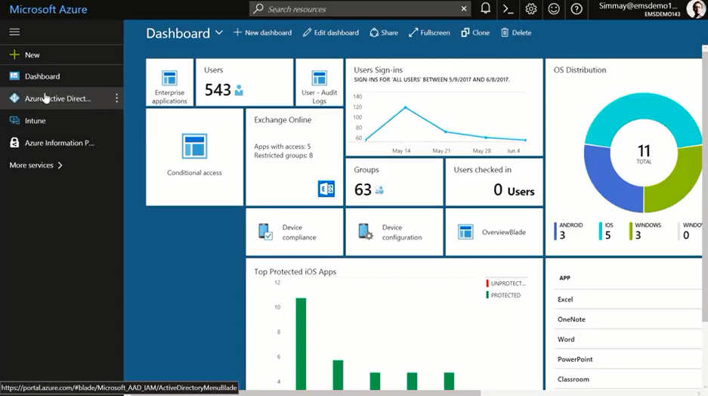Open Azure Active Directory item ellipsis menu
This screenshot has width=708, height=396.
tap(116, 98)
